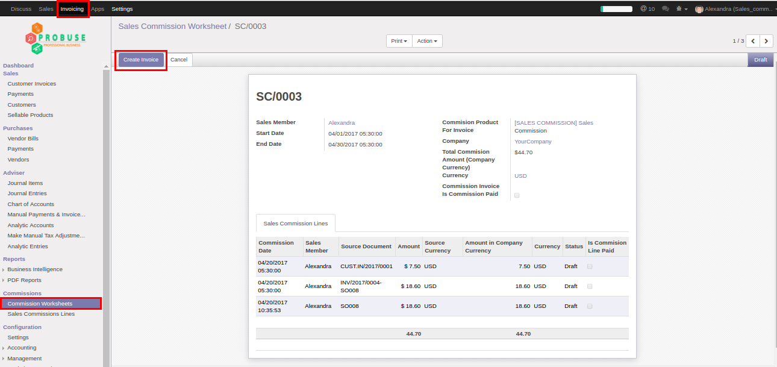Click the Probuse company logo
This screenshot has height=367, width=777.
(55, 39)
